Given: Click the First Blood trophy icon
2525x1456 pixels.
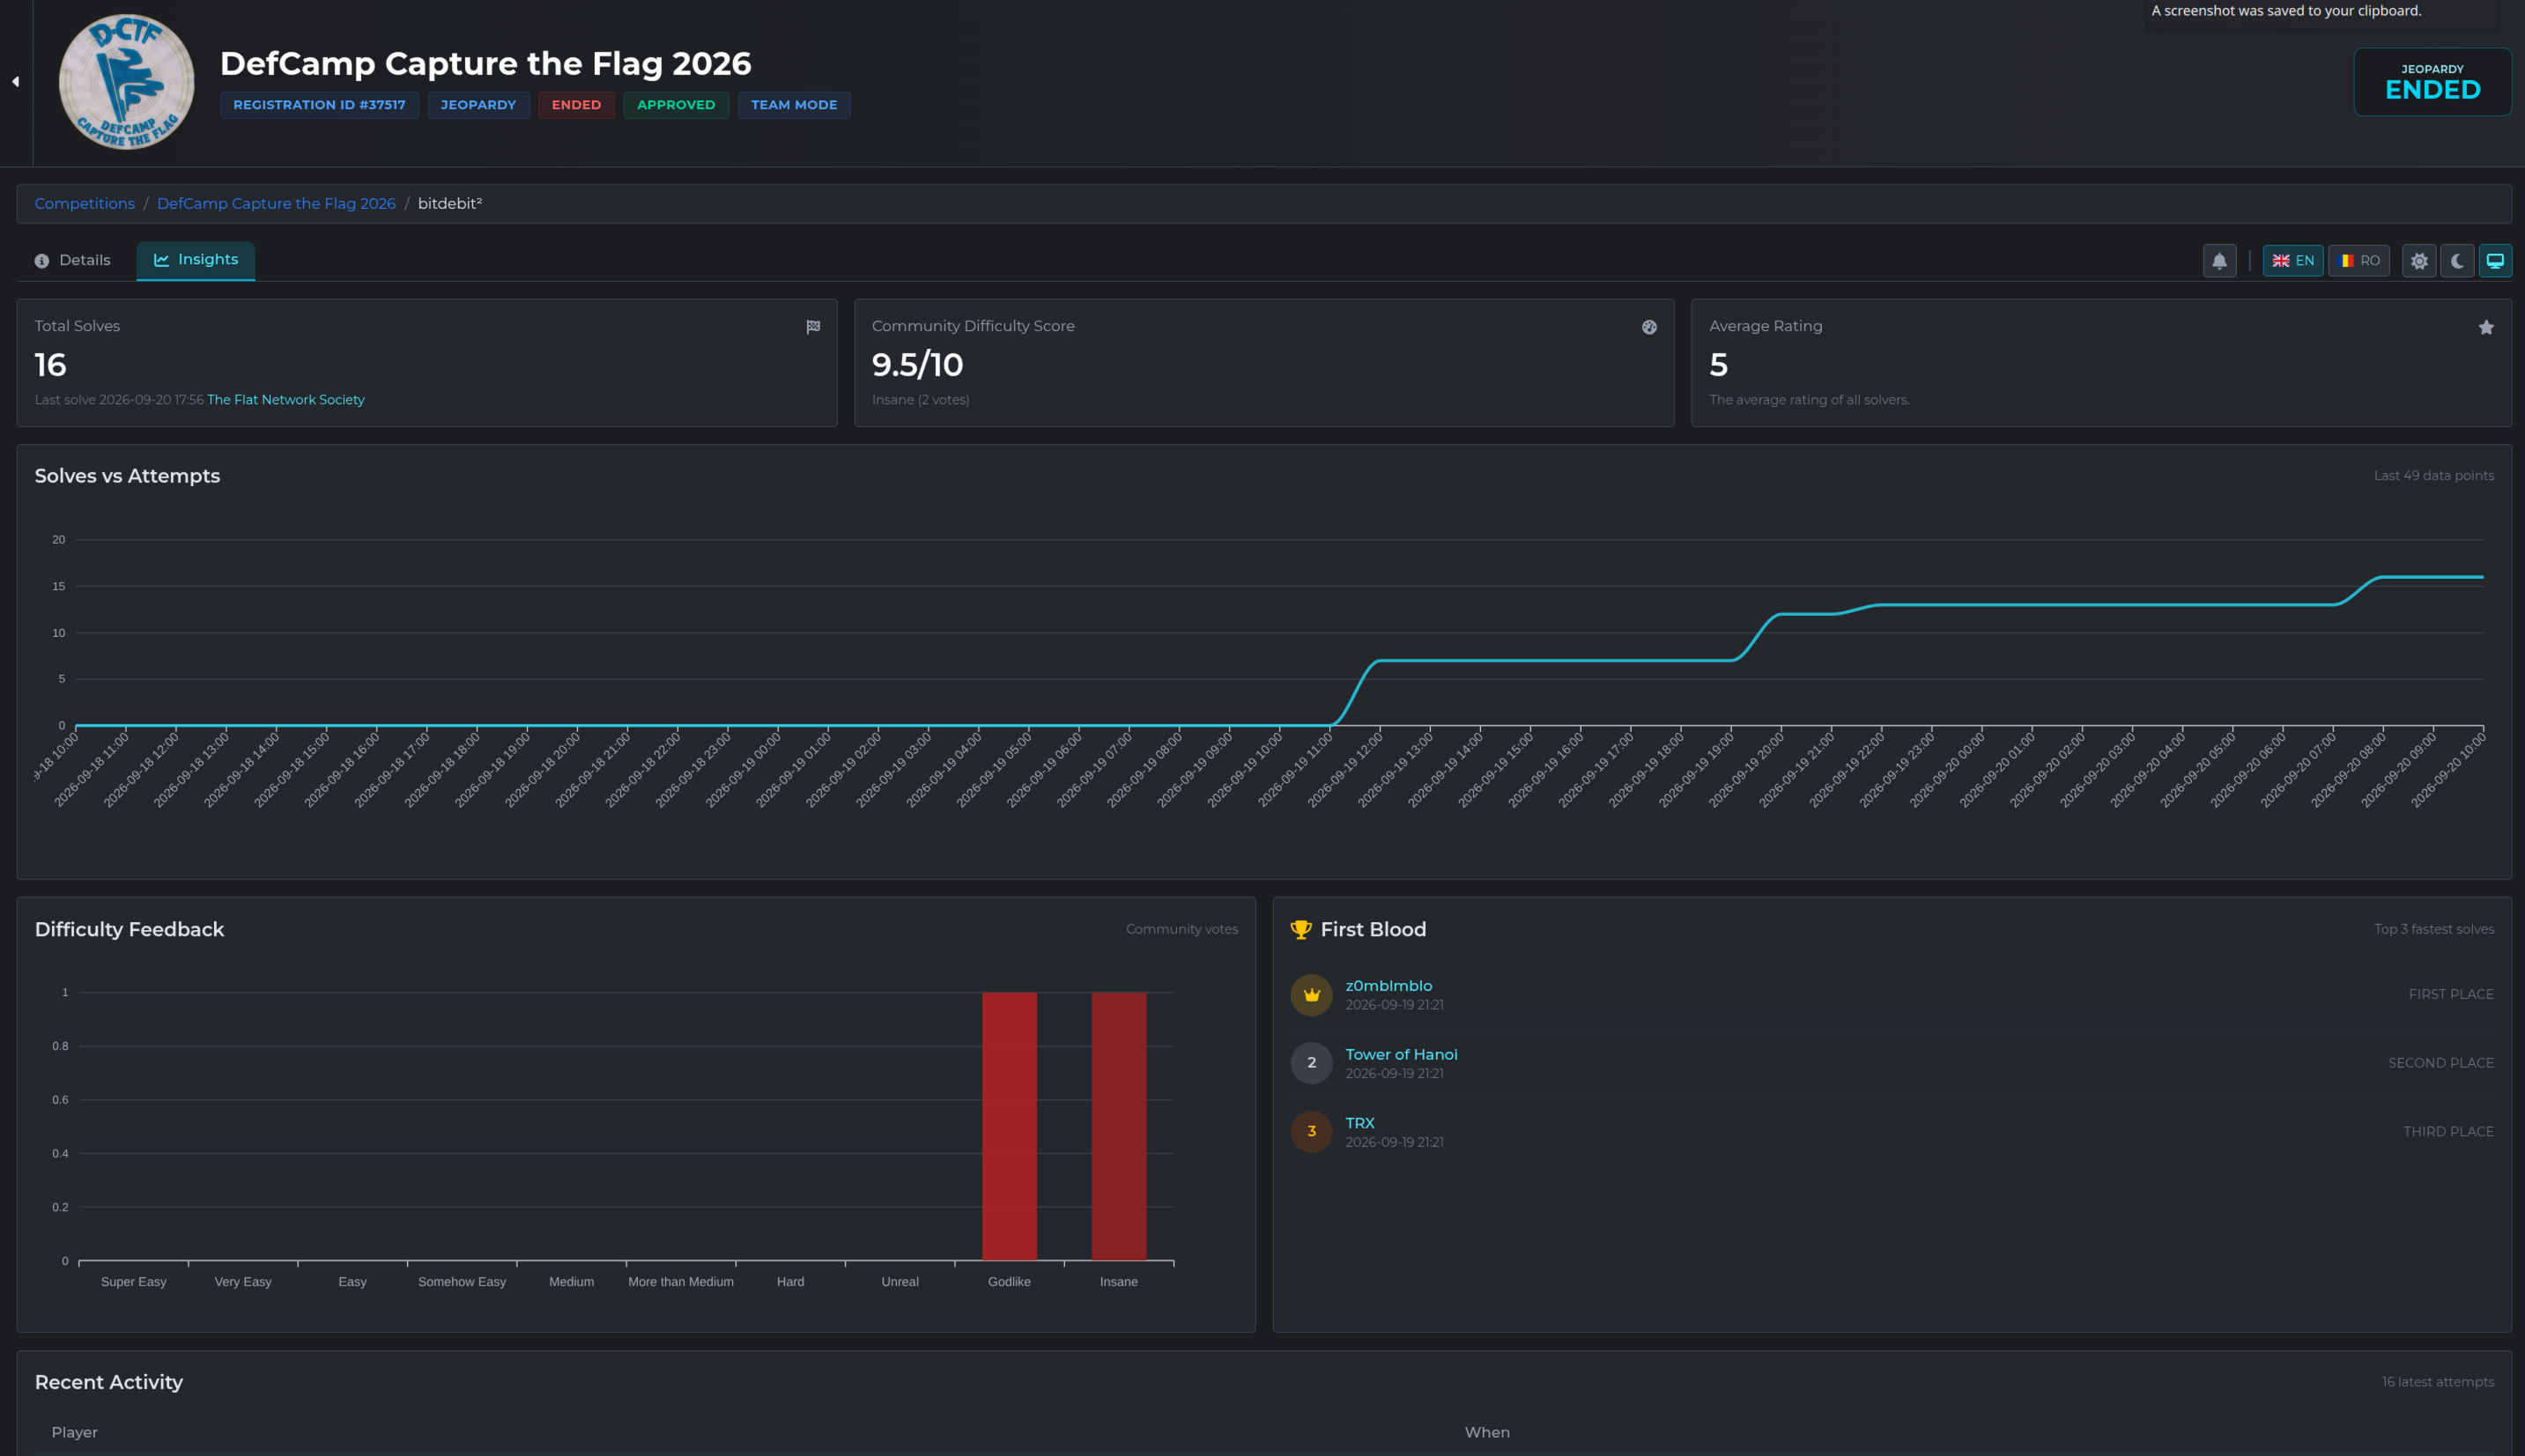Looking at the screenshot, I should tap(1301, 930).
